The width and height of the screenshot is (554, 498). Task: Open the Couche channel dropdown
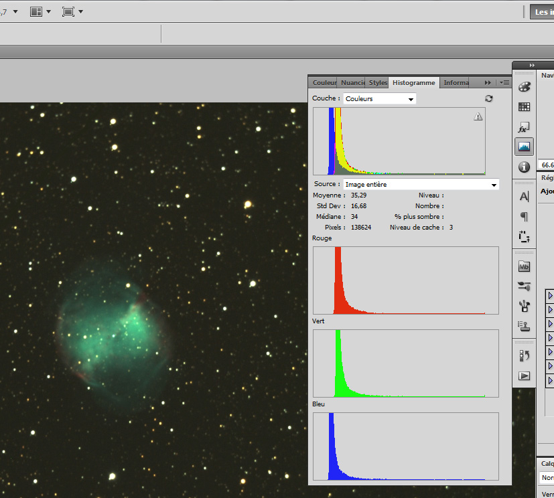tap(380, 98)
